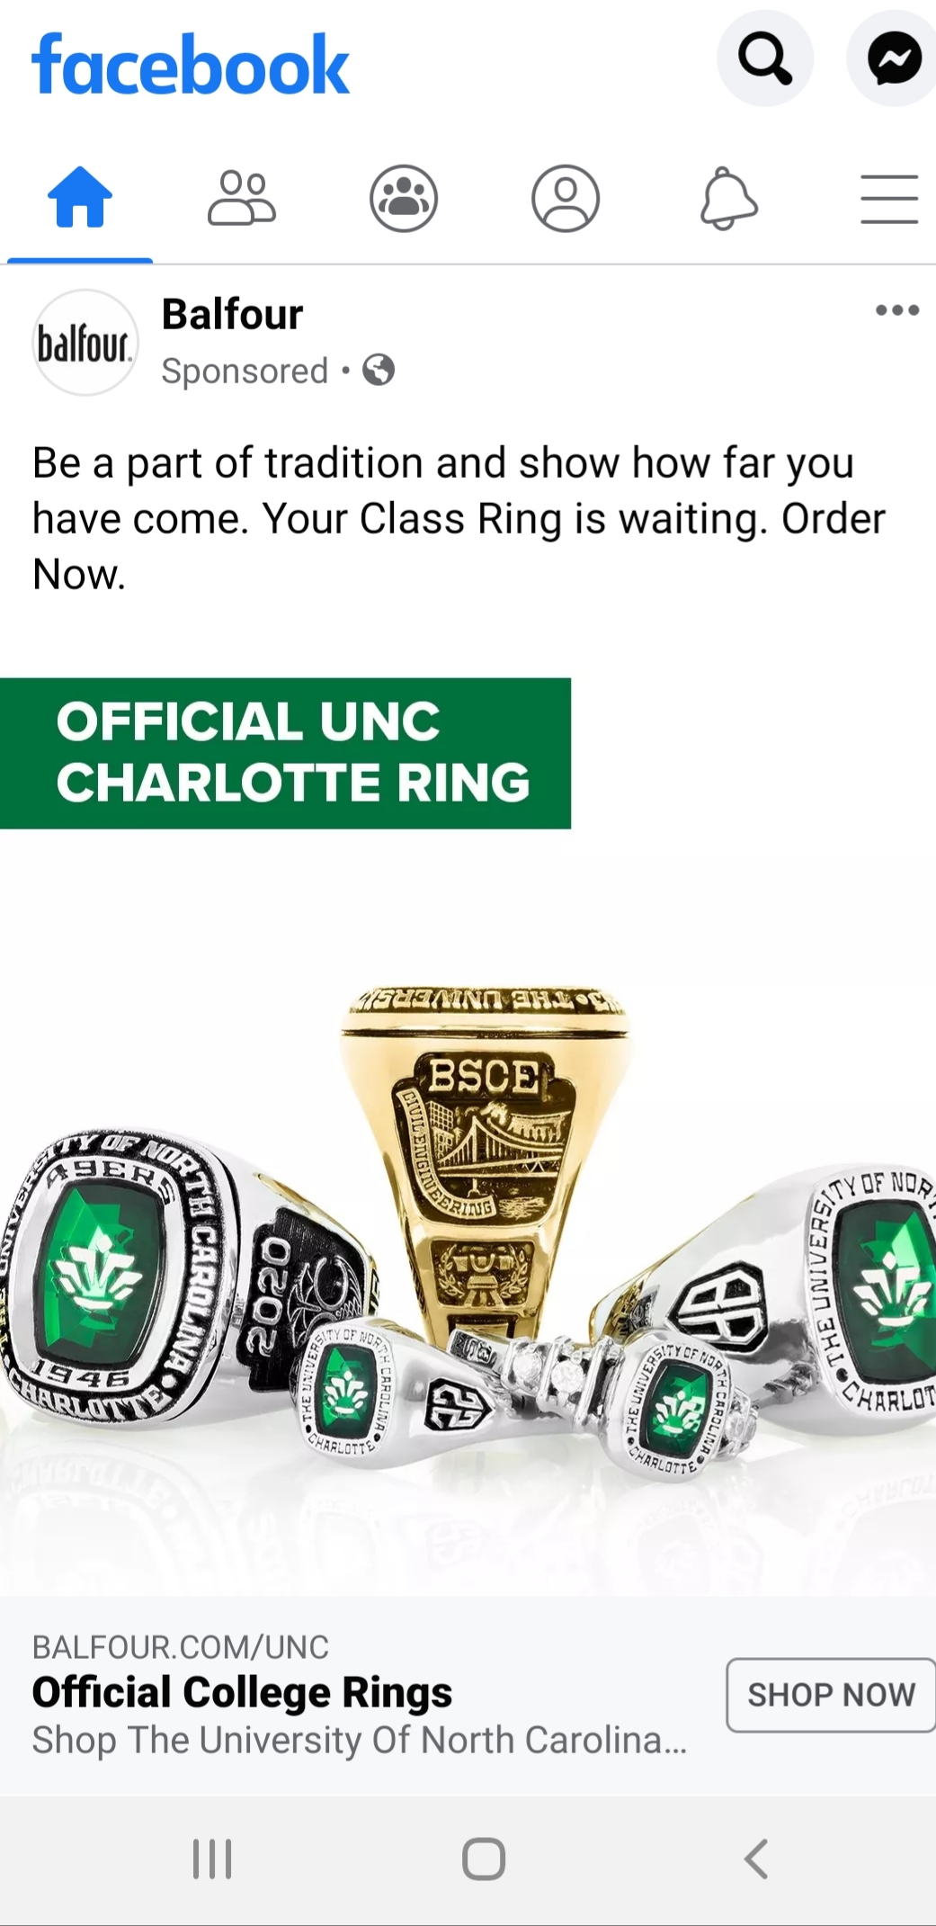Tap the globe public audience icon

[379, 370]
